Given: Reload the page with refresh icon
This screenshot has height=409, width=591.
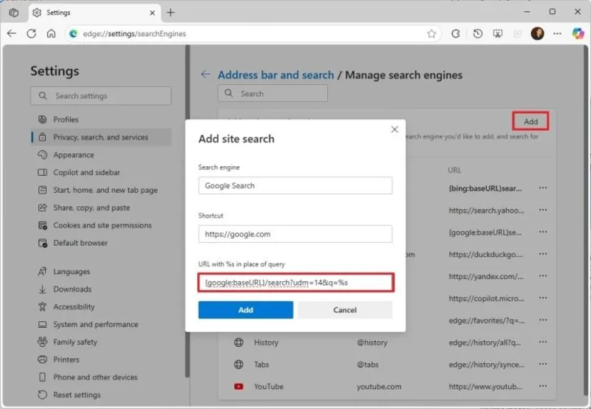Looking at the screenshot, I should [x=31, y=33].
